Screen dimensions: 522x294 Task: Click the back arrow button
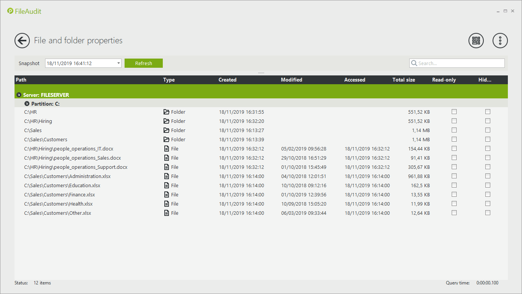[x=22, y=41]
